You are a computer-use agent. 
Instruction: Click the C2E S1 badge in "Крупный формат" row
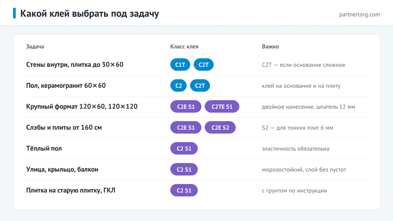pos(186,107)
